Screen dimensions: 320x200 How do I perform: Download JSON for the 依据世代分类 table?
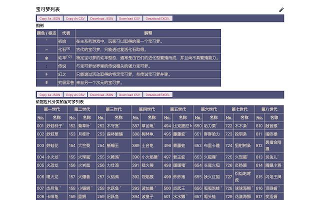(x=101, y=94)
